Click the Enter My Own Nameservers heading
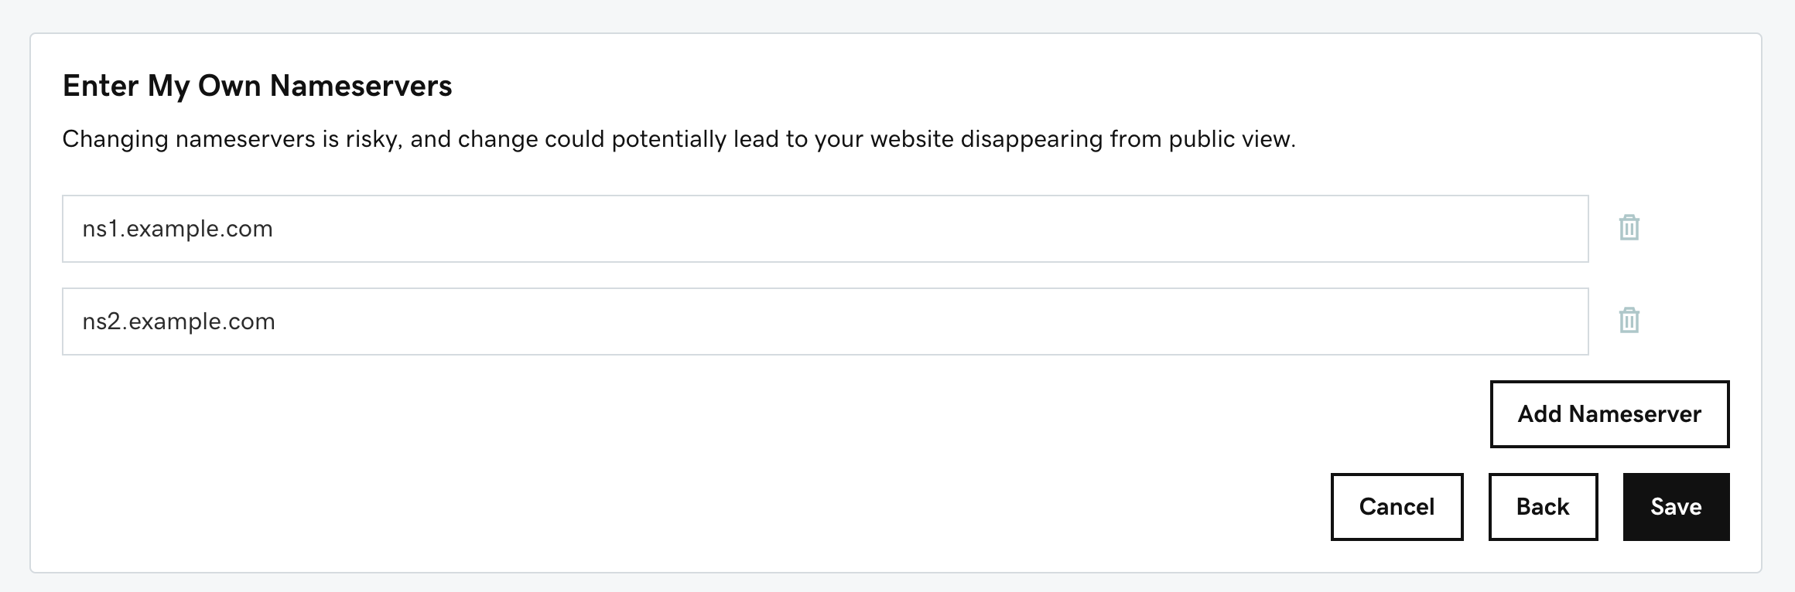Image resolution: width=1795 pixels, height=592 pixels. coord(258,85)
